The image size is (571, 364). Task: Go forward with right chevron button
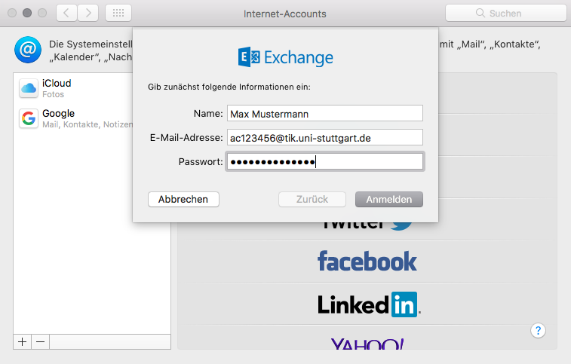(x=87, y=13)
